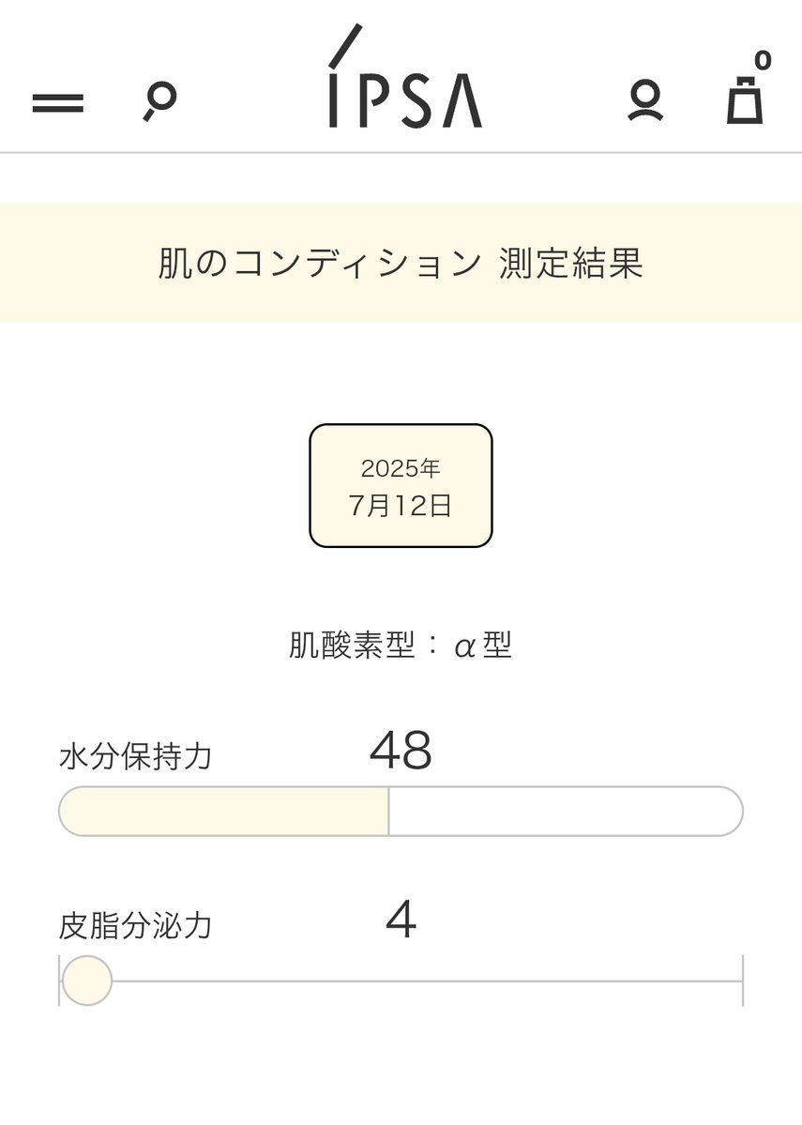Click the right end tick of 皮脂分泌力 slider
The width and height of the screenshot is (802, 1125).
[x=743, y=981]
